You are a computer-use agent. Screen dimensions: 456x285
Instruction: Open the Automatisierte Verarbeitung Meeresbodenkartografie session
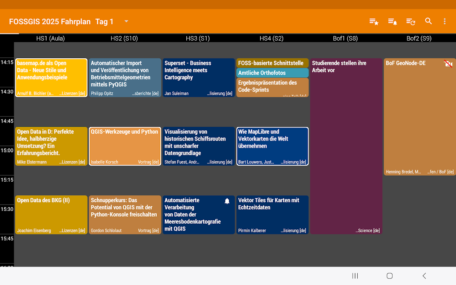coord(199,215)
